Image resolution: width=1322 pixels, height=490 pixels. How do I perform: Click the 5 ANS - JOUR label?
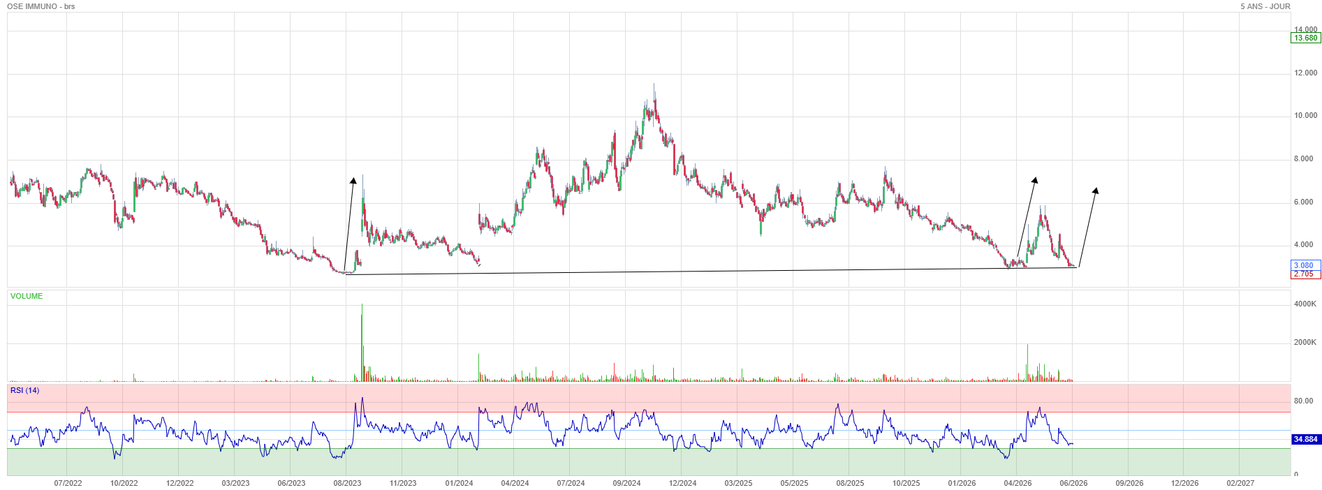pyautogui.click(x=1265, y=6)
